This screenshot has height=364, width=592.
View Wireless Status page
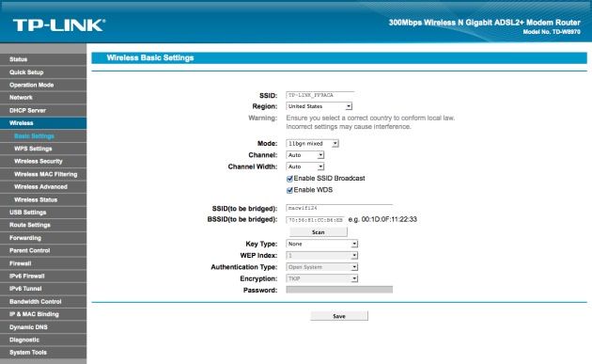coord(43,199)
